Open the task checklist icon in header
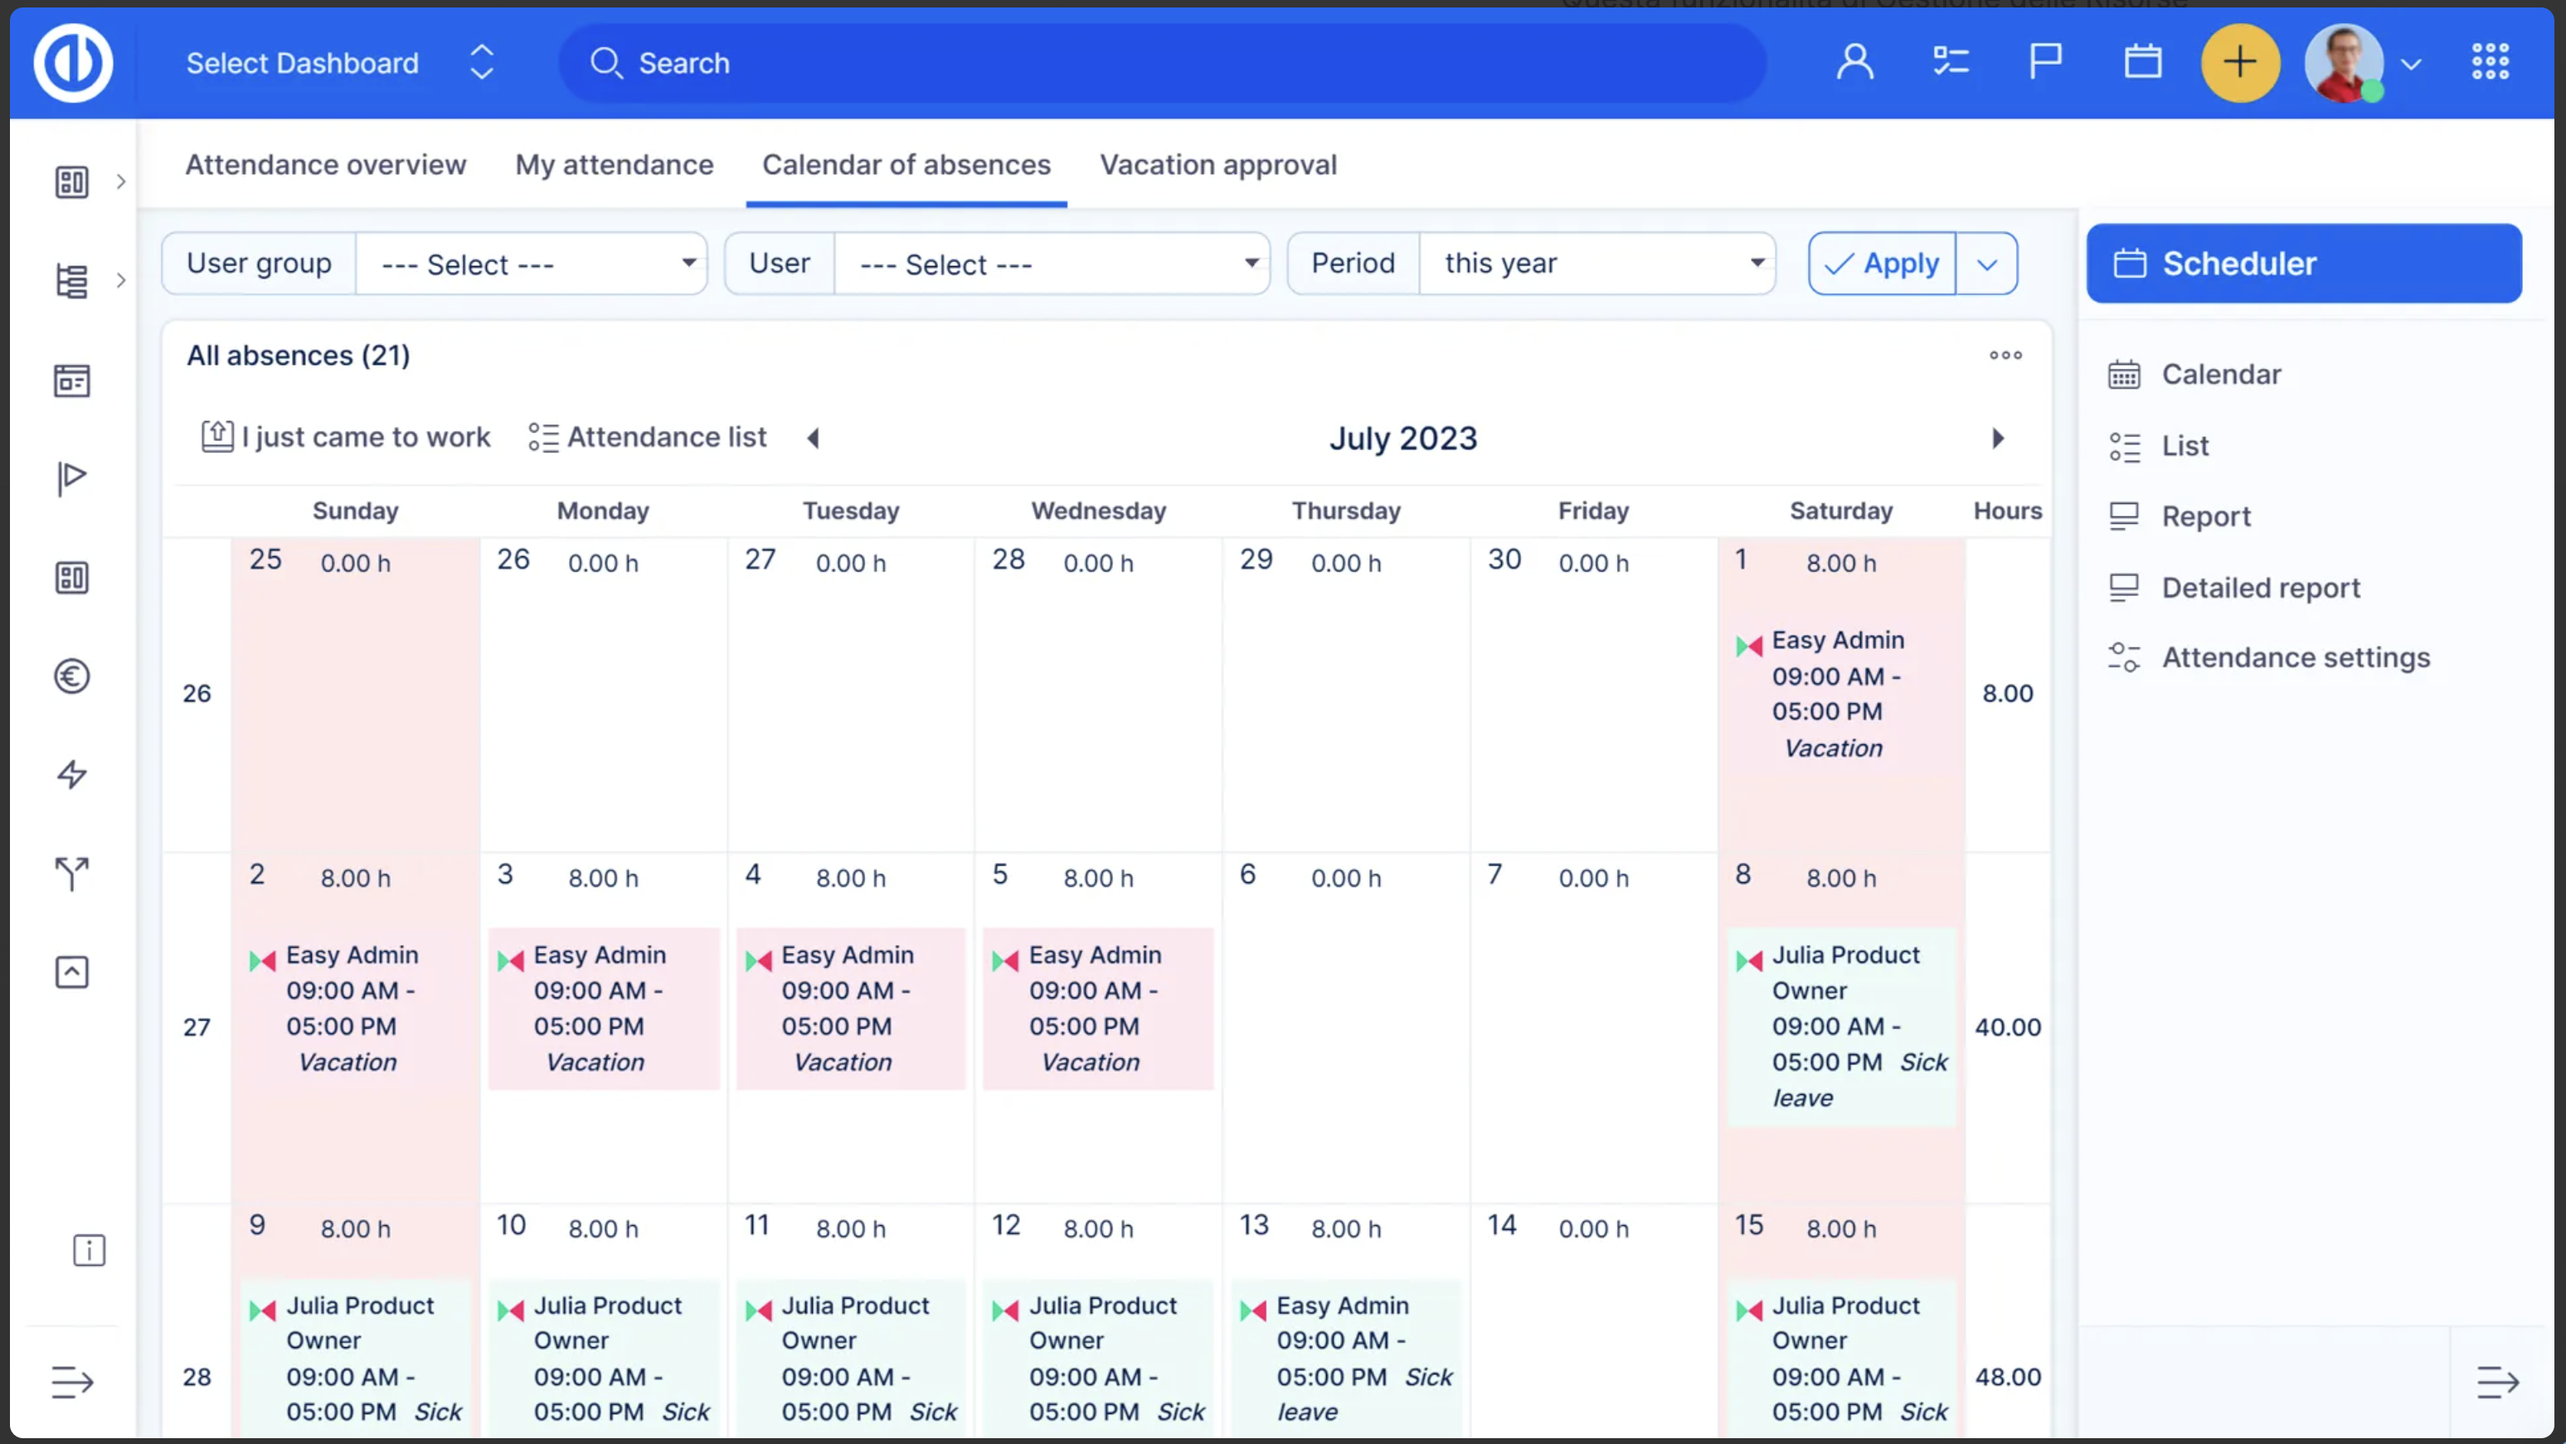This screenshot has height=1444, width=2566. pyautogui.click(x=1951, y=63)
